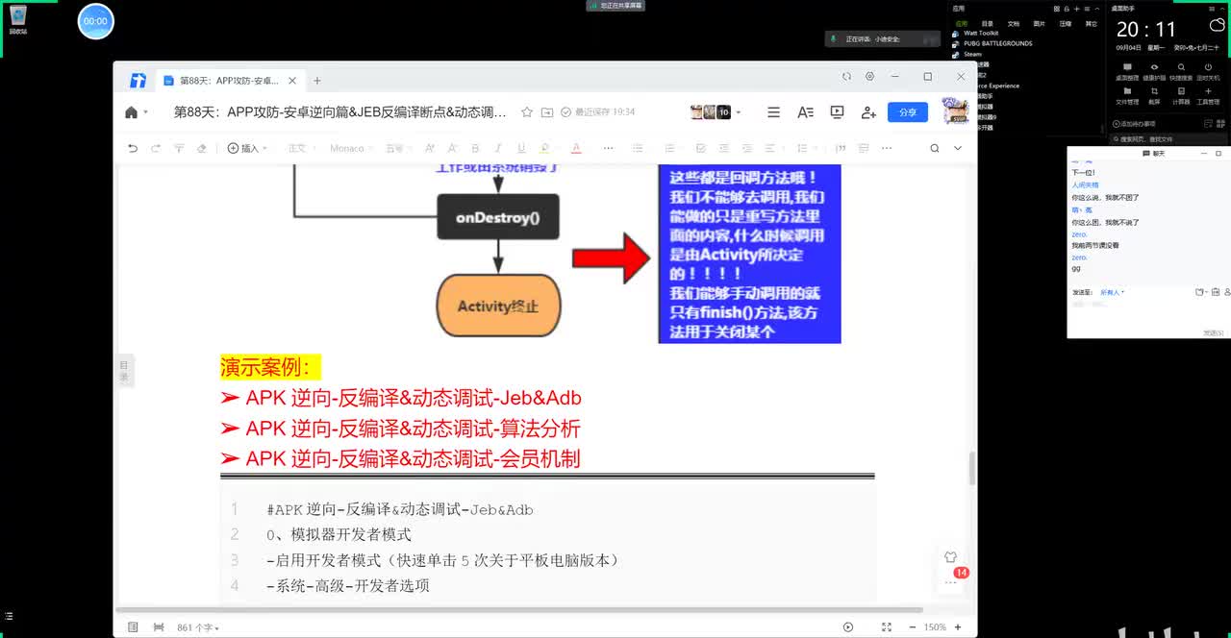Open 计算器 calculator tool
The image size is (1231, 638).
1181,96
